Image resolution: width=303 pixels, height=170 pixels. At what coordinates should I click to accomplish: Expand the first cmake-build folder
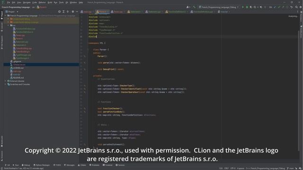9,19
